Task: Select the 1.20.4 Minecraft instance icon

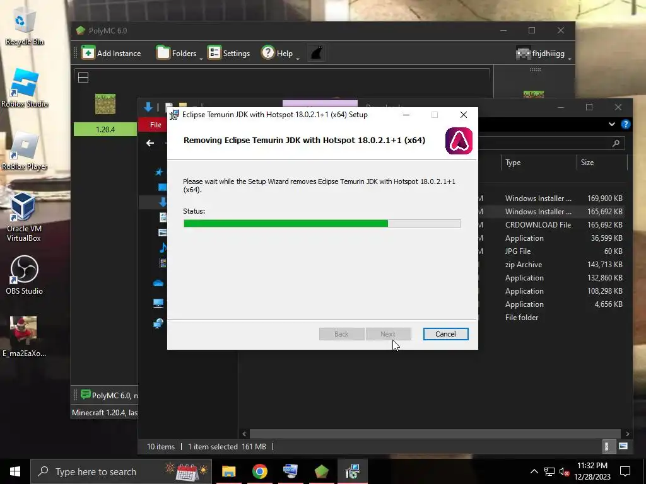Action: point(105,104)
